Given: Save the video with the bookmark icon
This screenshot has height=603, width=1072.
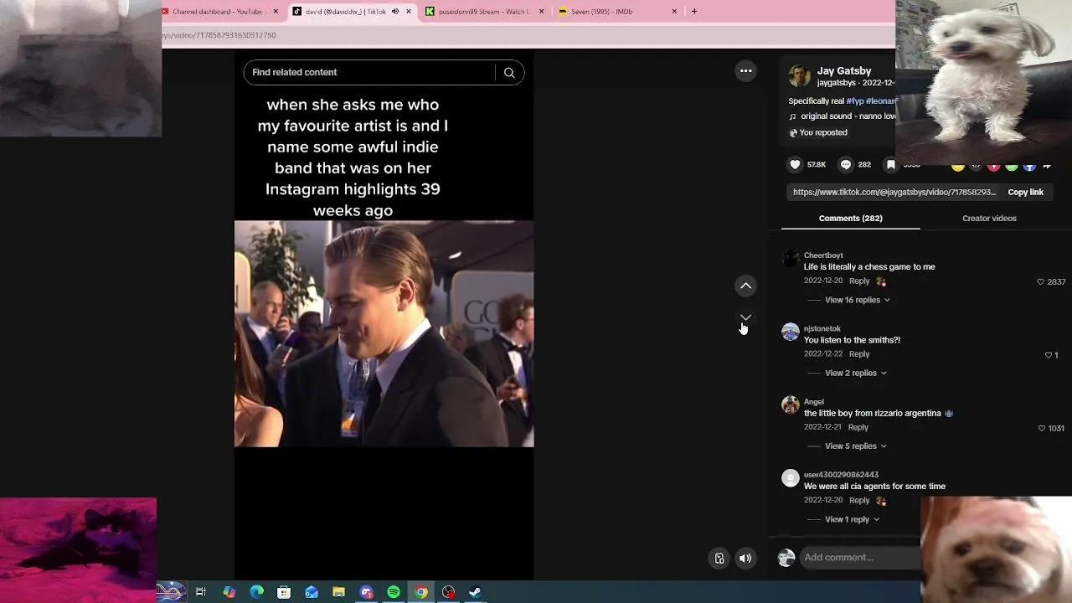Looking at the screenshot, I should (891, 165).
